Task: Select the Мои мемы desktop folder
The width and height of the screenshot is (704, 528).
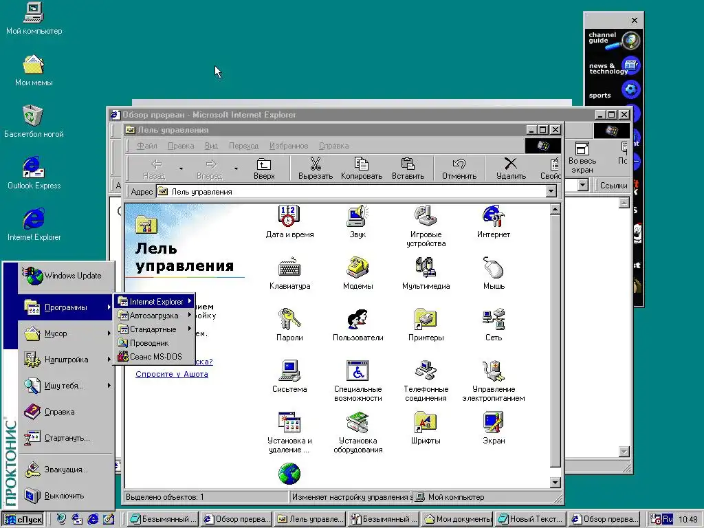Action: pos(34,71)
